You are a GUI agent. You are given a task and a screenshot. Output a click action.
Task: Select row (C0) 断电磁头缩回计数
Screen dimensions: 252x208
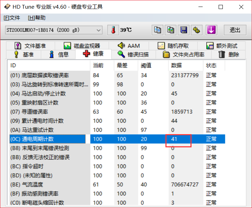pos(117,202)
